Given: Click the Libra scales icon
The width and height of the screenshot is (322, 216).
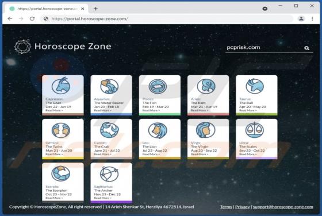Looking at the screenshot, I should tap(254, 130).
